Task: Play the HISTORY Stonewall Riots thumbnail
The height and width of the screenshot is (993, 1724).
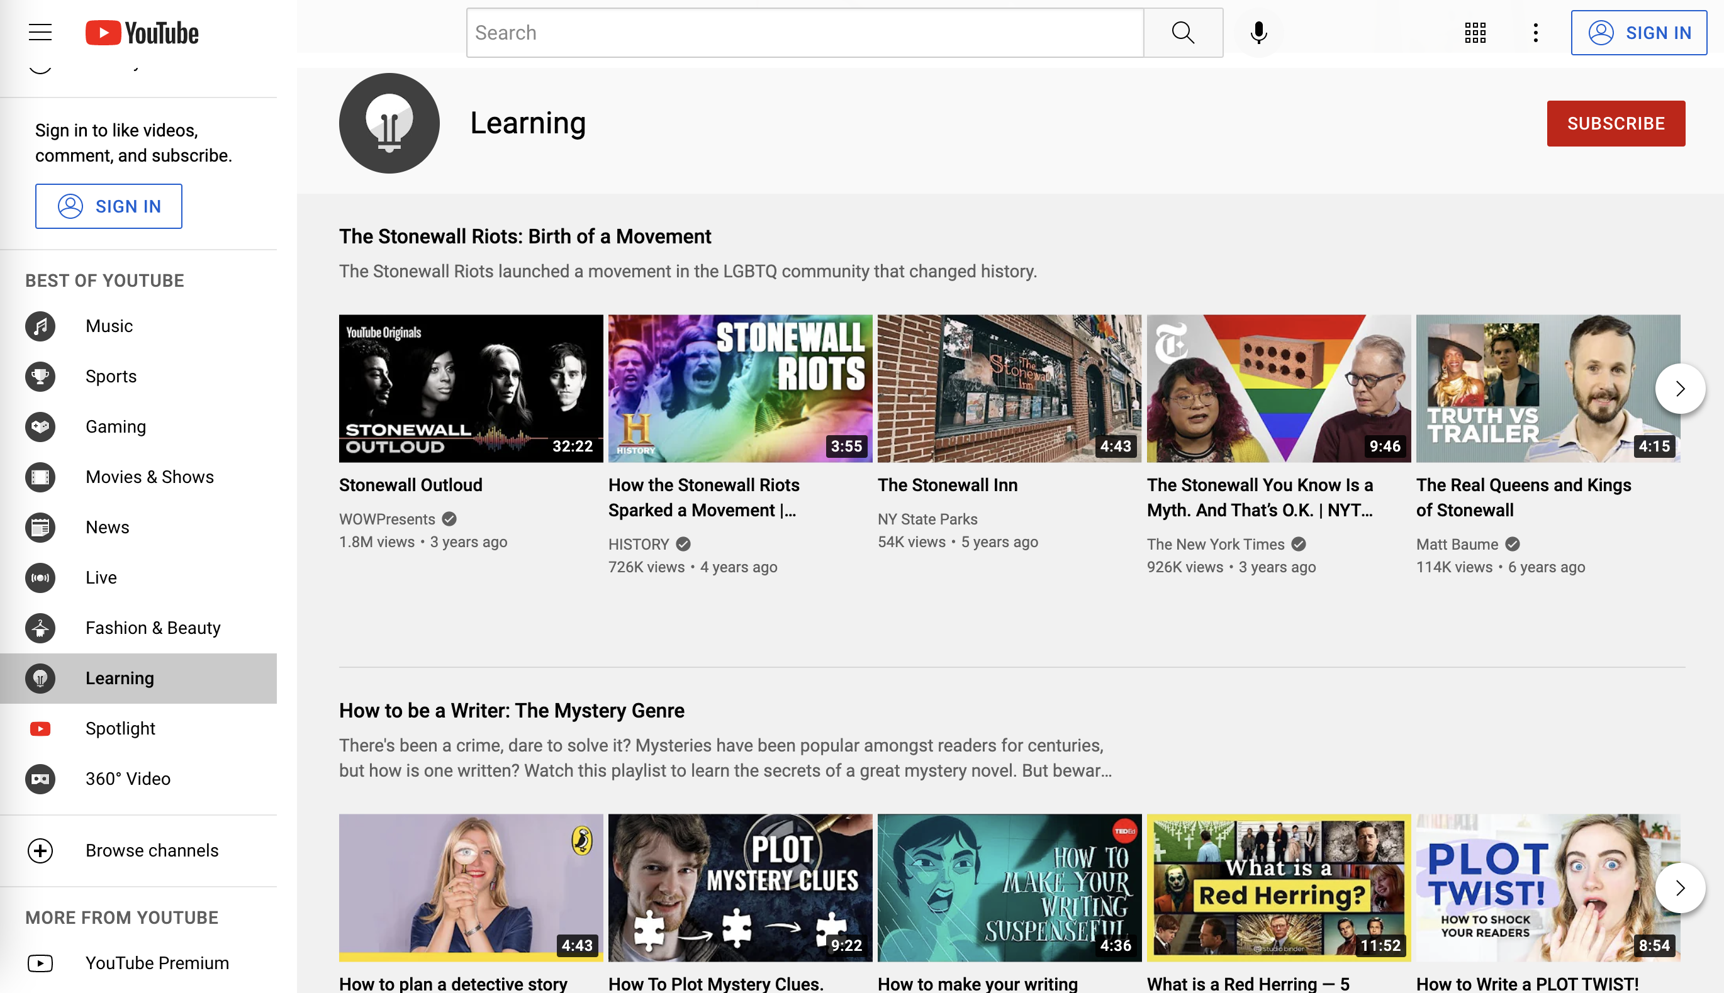Action: pos(740,388)
